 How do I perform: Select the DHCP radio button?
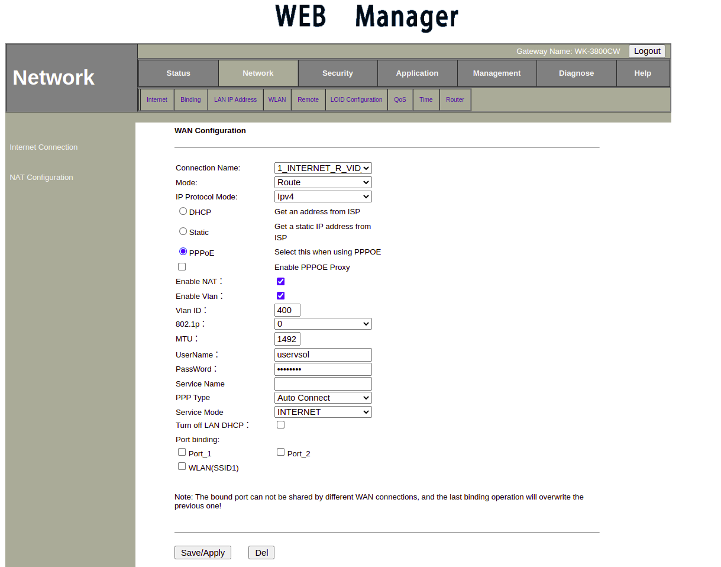pyautogui.click(x=183, y=211)
